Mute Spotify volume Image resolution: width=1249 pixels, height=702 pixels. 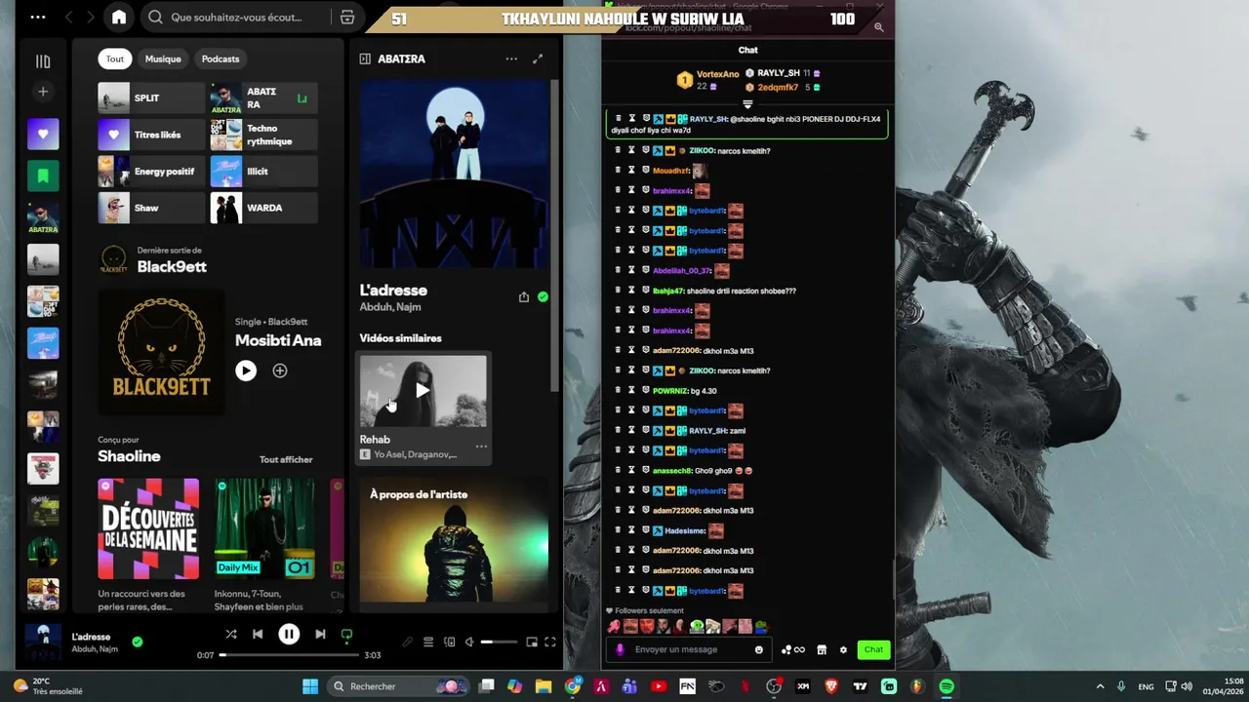[x=469, y=642]
